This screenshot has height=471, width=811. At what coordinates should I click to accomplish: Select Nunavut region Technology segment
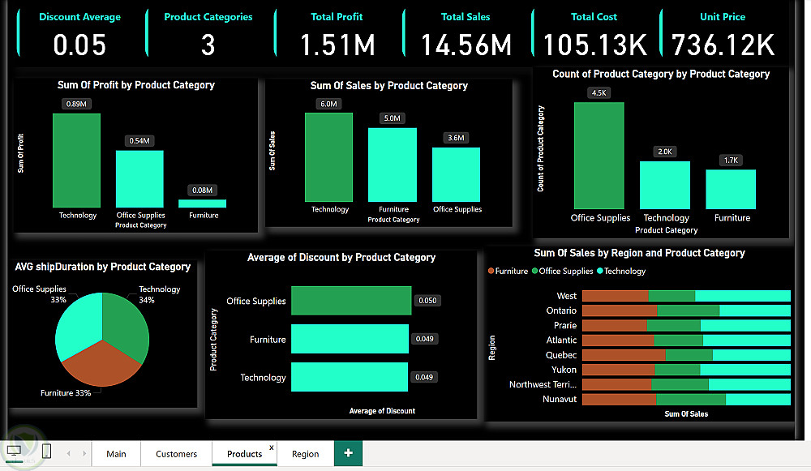click(x=757, y=399)
